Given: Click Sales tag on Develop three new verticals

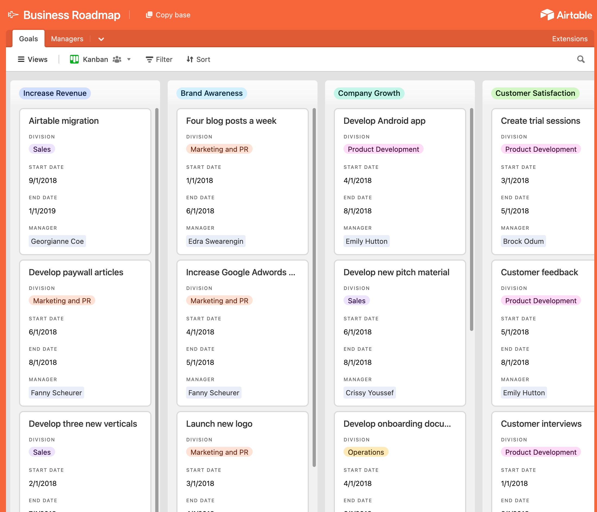Looking at the screenshot, I should coord(42,452).
